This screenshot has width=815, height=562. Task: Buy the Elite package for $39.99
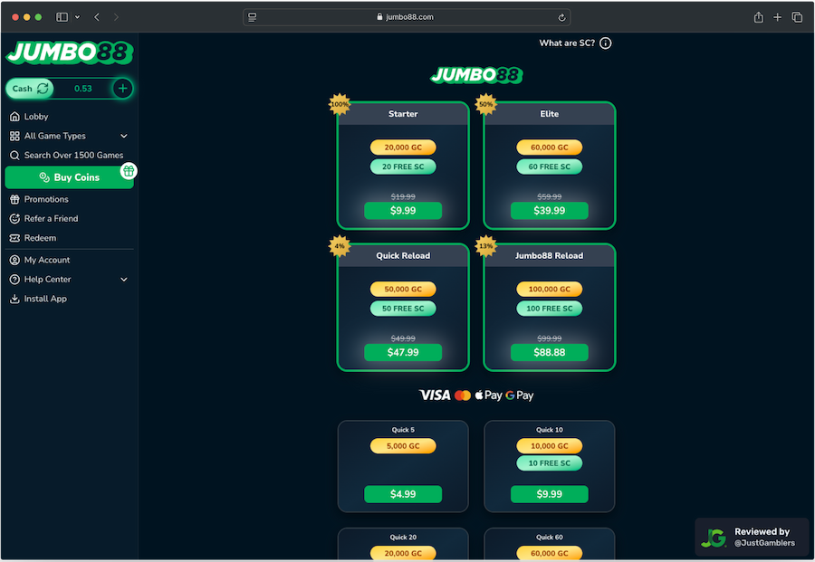coord(550,210)
